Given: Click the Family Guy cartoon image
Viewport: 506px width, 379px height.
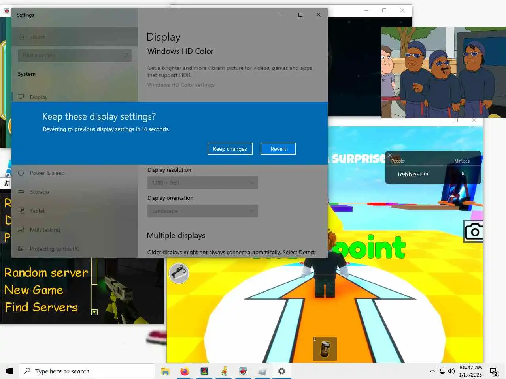Looking at the screenshot, I should coord(444,72).
